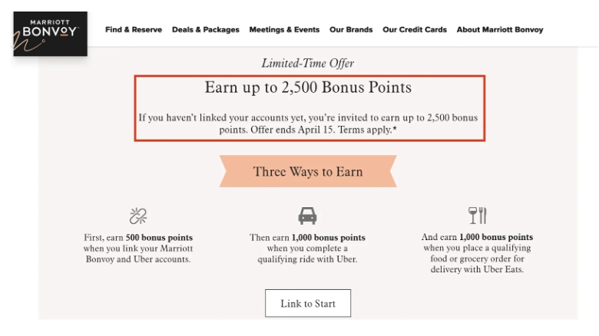The width and height of the screenshot is (599, 336).
Task: Click the Link to Start button
Action: (x=308, y=303)
